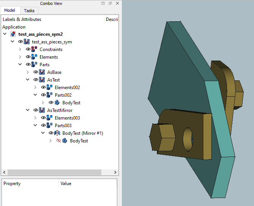The image size is (254, 206).
Task: Click the BodyTest (Mirror #1) mirror icon
Action: point(57,133)
